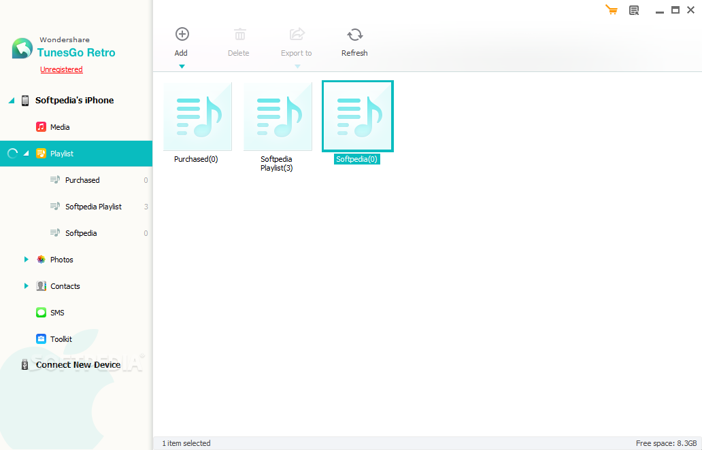This screenshot has height=450, width=702.
Task: Expand the Contacts tree node
Action: coord(26,285)
